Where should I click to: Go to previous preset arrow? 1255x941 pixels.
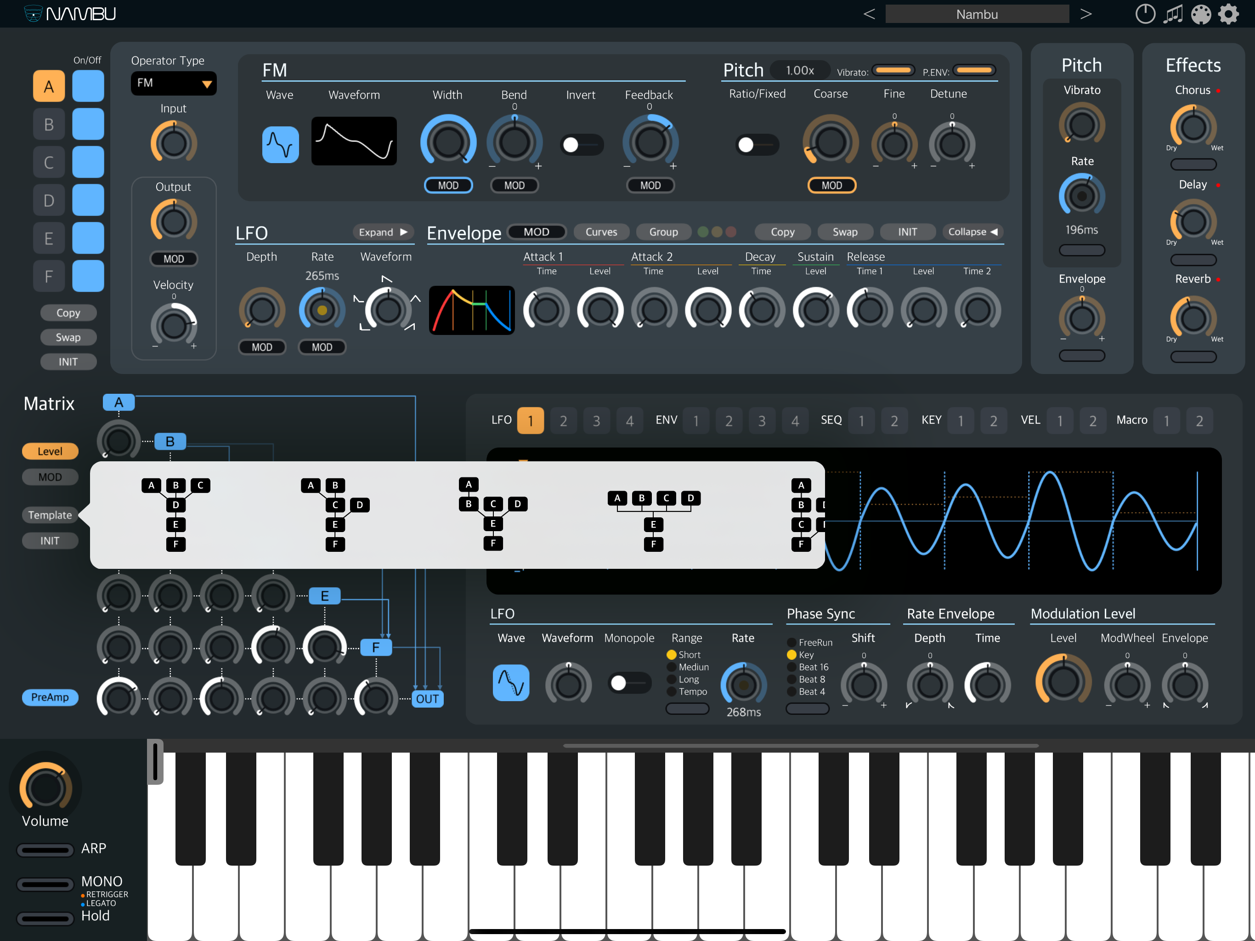click(x=869, y=14)
